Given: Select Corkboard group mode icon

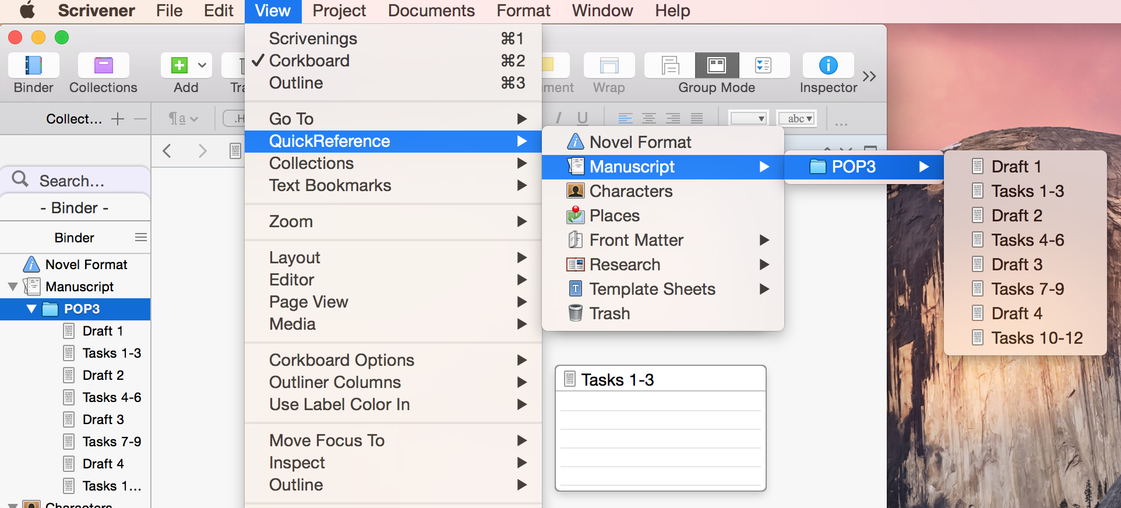Looking at the screenshot, I should click(717, 65).
